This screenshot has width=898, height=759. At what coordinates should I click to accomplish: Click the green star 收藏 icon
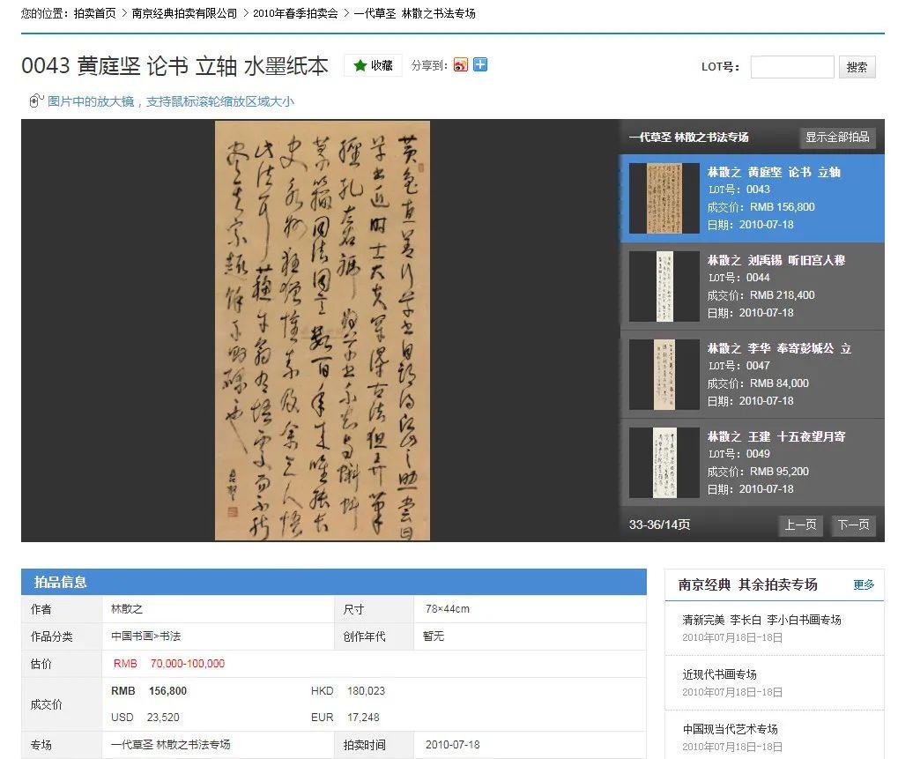pos(360,65)
